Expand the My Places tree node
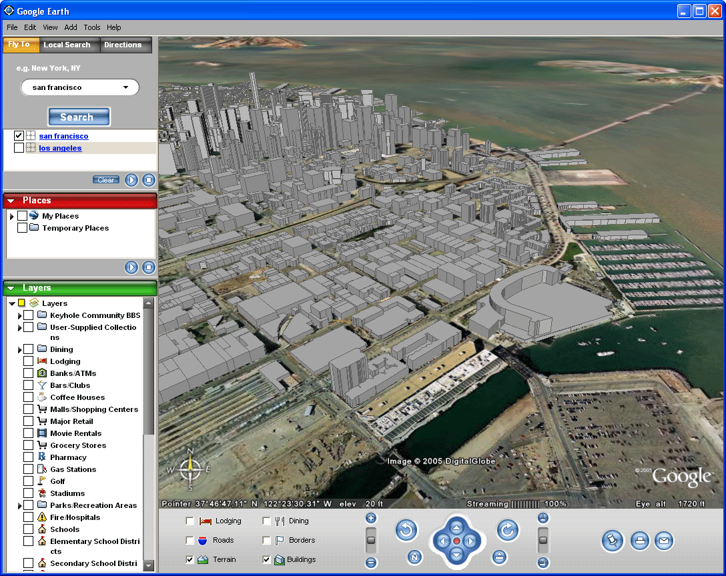The height and width of the screenshot is (576, 726). pos(12,217)
